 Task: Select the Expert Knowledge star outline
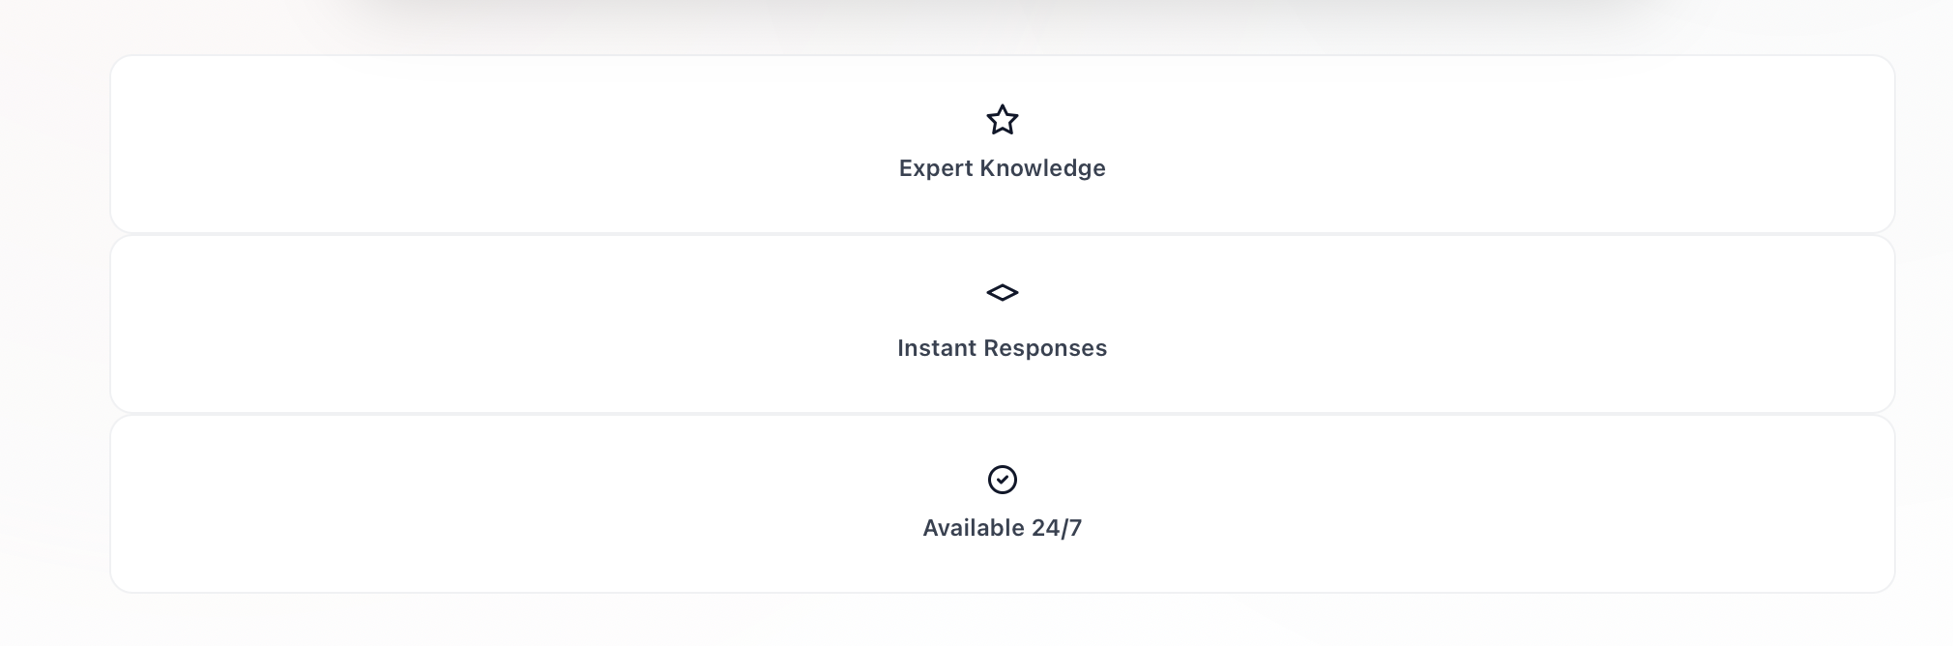(1002, 120)
